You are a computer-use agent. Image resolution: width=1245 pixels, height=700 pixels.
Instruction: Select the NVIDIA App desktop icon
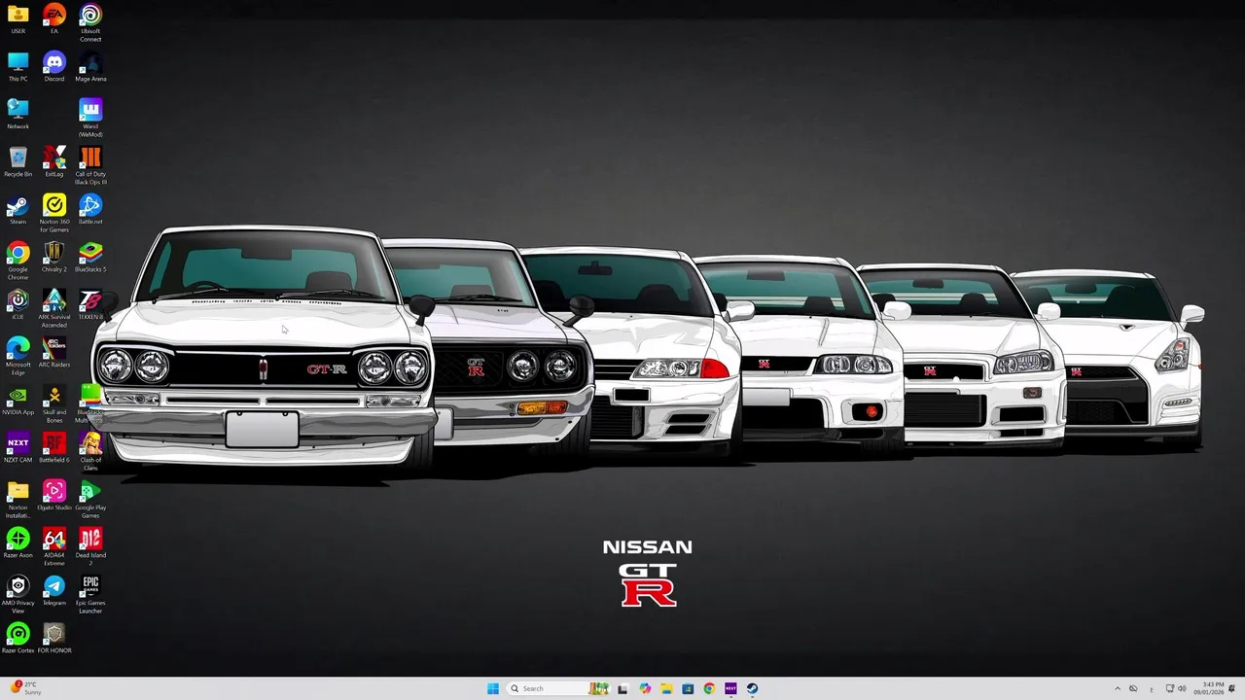[18, 401]
